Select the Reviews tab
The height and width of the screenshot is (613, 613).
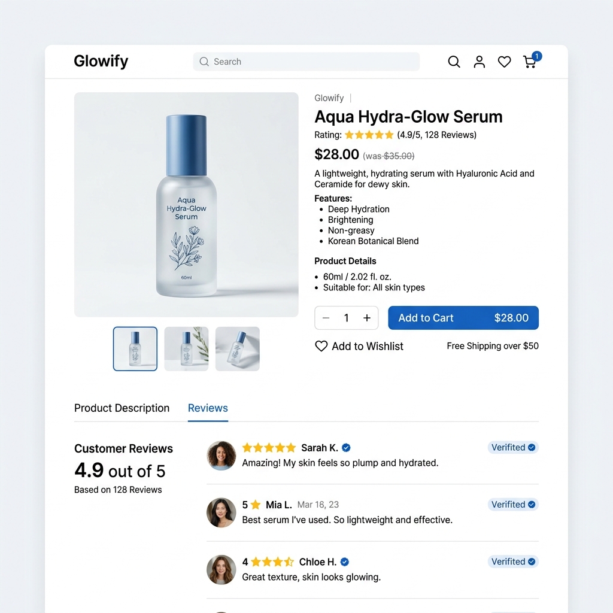pos(208,408)
